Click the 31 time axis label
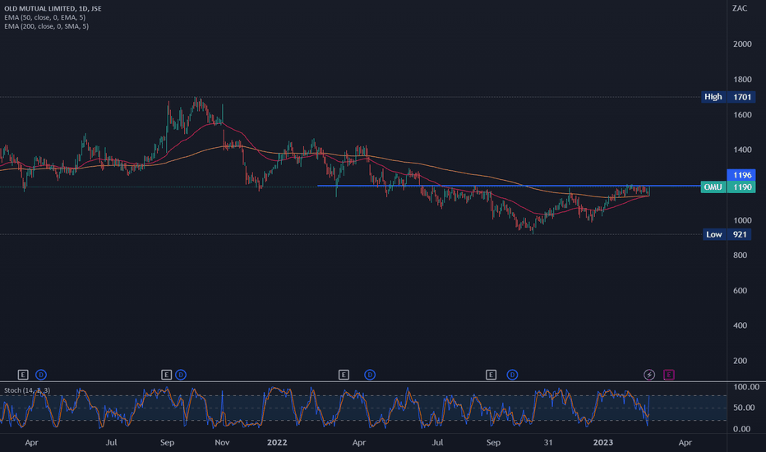766x452 pixels. tap(548, 442)
